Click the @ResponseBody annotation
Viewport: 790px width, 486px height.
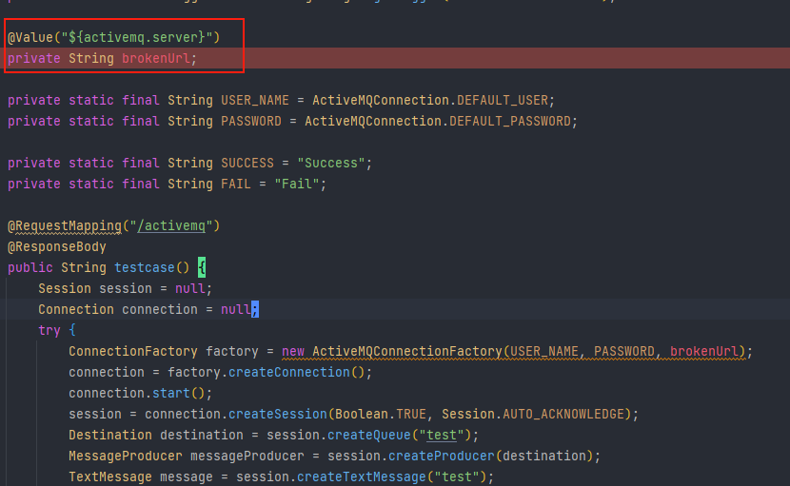tap(57, 247)
